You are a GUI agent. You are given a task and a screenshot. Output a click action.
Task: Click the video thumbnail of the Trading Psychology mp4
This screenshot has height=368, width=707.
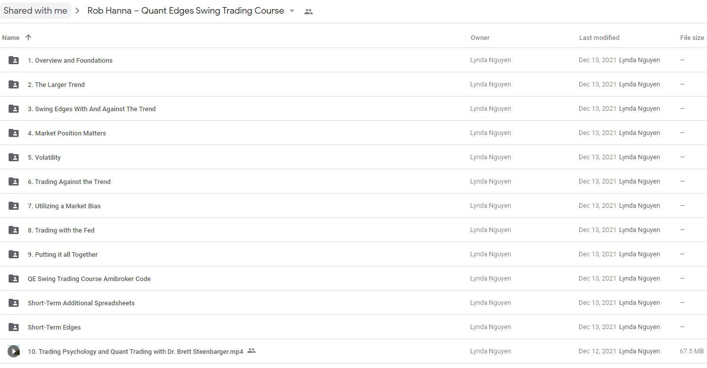(x=14, y=351)
